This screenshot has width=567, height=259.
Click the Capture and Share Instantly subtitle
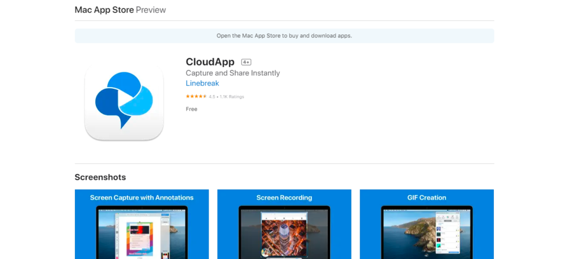232,73
